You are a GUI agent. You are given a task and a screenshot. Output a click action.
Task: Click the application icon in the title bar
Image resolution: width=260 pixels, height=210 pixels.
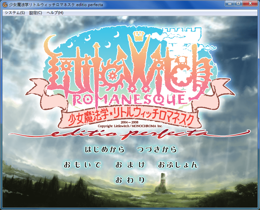[5, 4]
